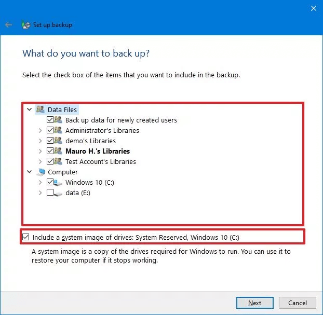Expand Administrator's Libraries node
Screen dimensions: 323x315
tap(40, 130)
